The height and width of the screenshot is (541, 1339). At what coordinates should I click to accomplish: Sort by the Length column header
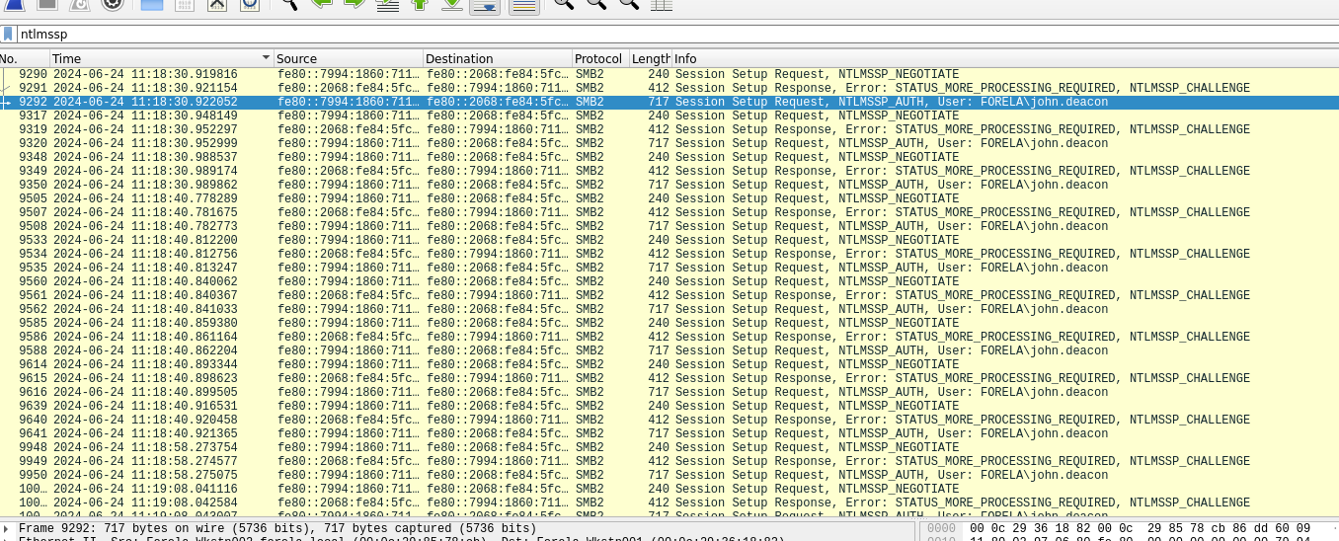651,59
